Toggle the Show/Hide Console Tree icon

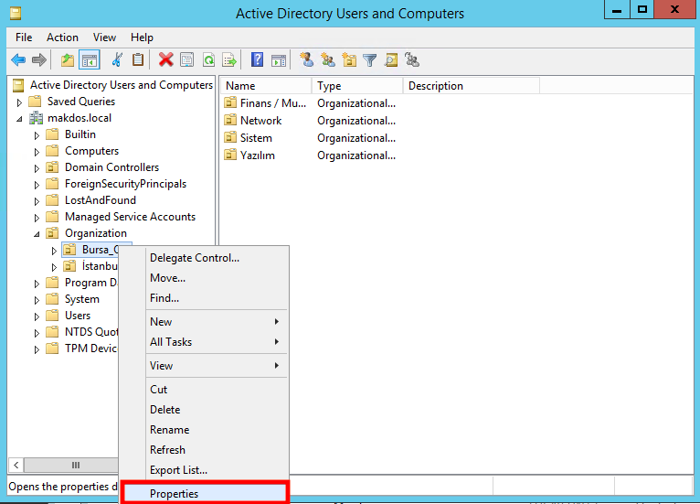(x=90, y=59)
